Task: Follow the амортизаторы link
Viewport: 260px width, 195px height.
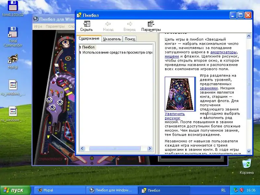Action: click(x=223, y=52)
